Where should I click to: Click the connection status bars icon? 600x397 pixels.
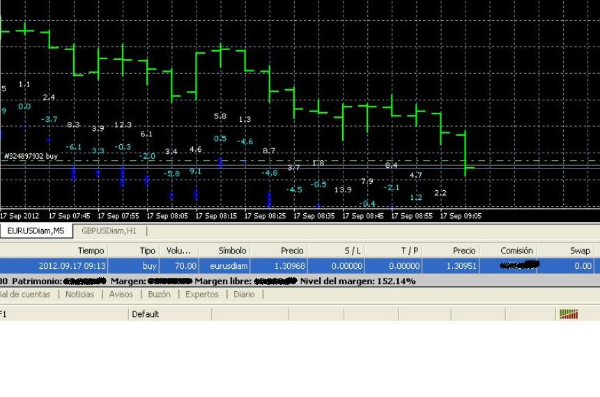(569, 314)
